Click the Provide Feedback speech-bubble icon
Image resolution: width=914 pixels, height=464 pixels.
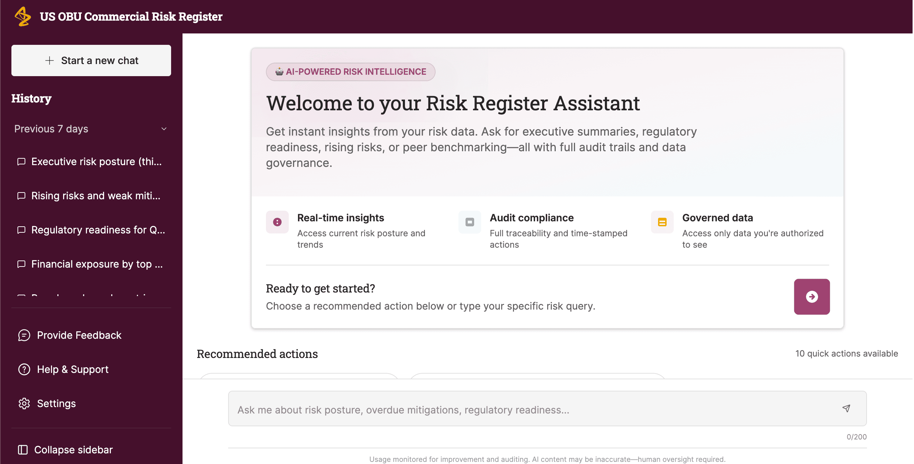pos(24,335)
